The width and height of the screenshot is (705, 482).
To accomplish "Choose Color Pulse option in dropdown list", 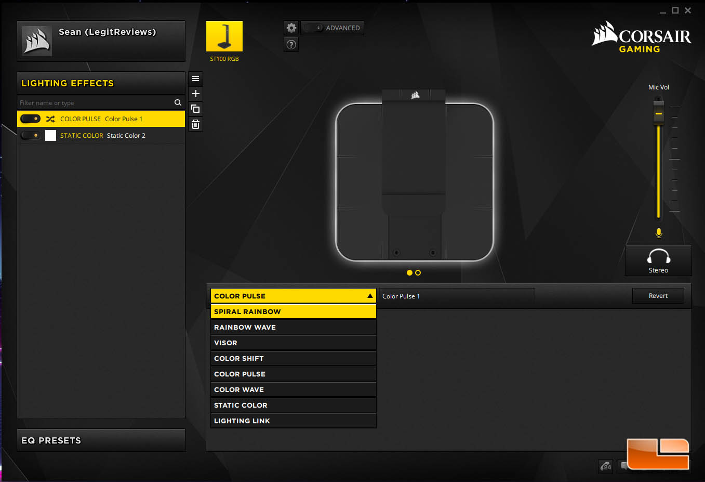I will click(x=293, y=374).
